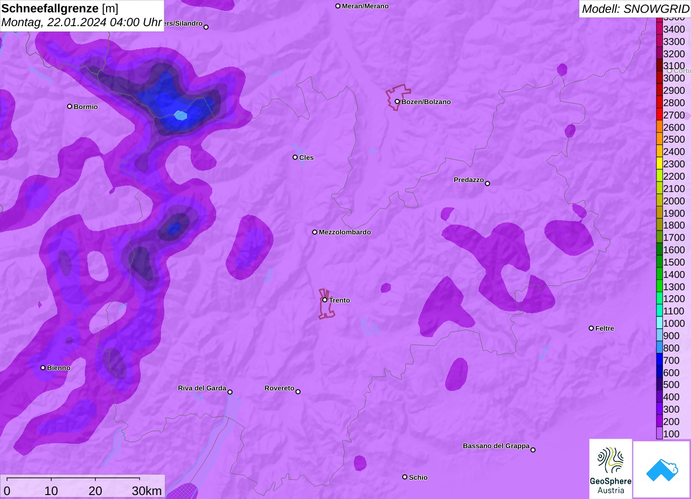Click the Meran/Merano marker dot
Image resolution: width=691 pixels, height=499 pixels.
click(x=338, y=6)
